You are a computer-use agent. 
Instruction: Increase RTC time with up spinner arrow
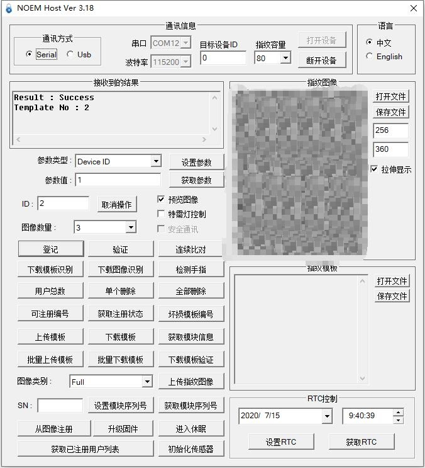(x=398, y=413)
